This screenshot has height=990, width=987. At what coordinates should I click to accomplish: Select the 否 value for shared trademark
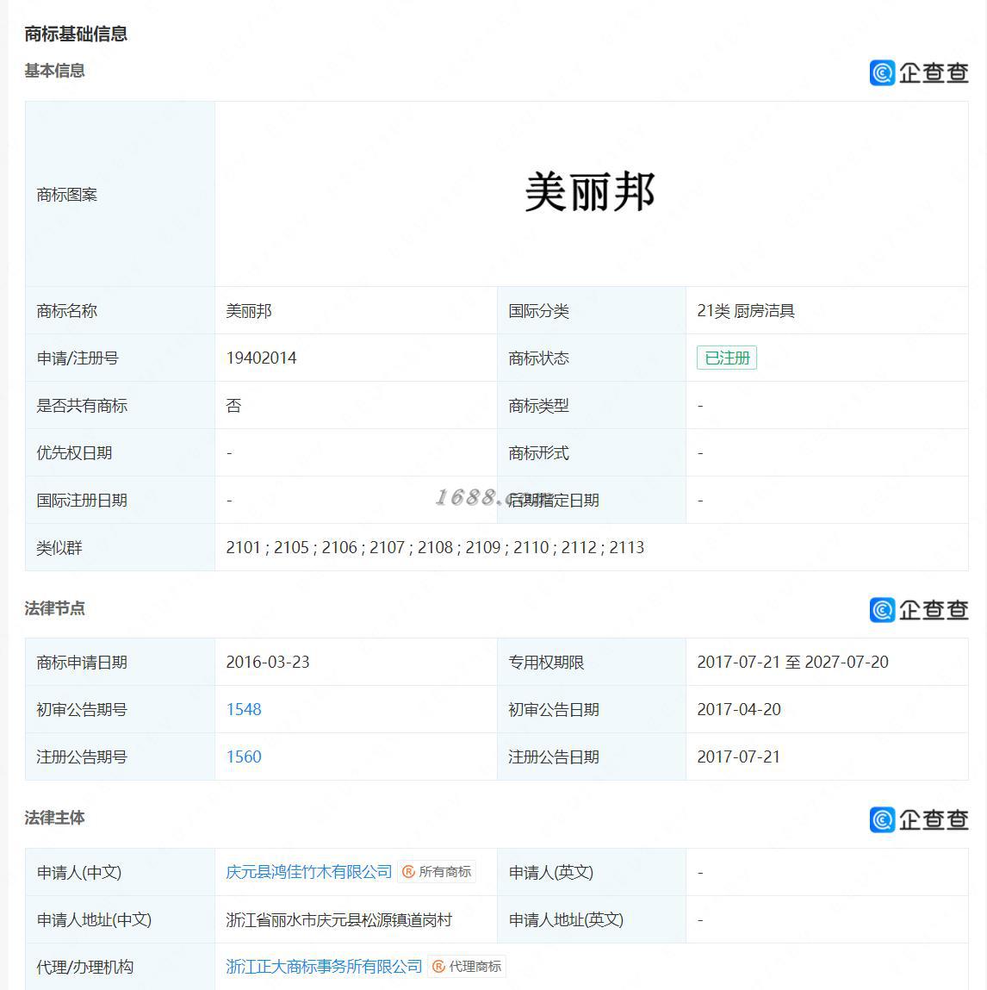(233, 405)
